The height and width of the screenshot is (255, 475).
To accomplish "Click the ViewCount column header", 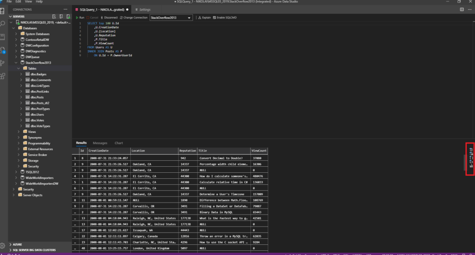I will coord(259,150).
